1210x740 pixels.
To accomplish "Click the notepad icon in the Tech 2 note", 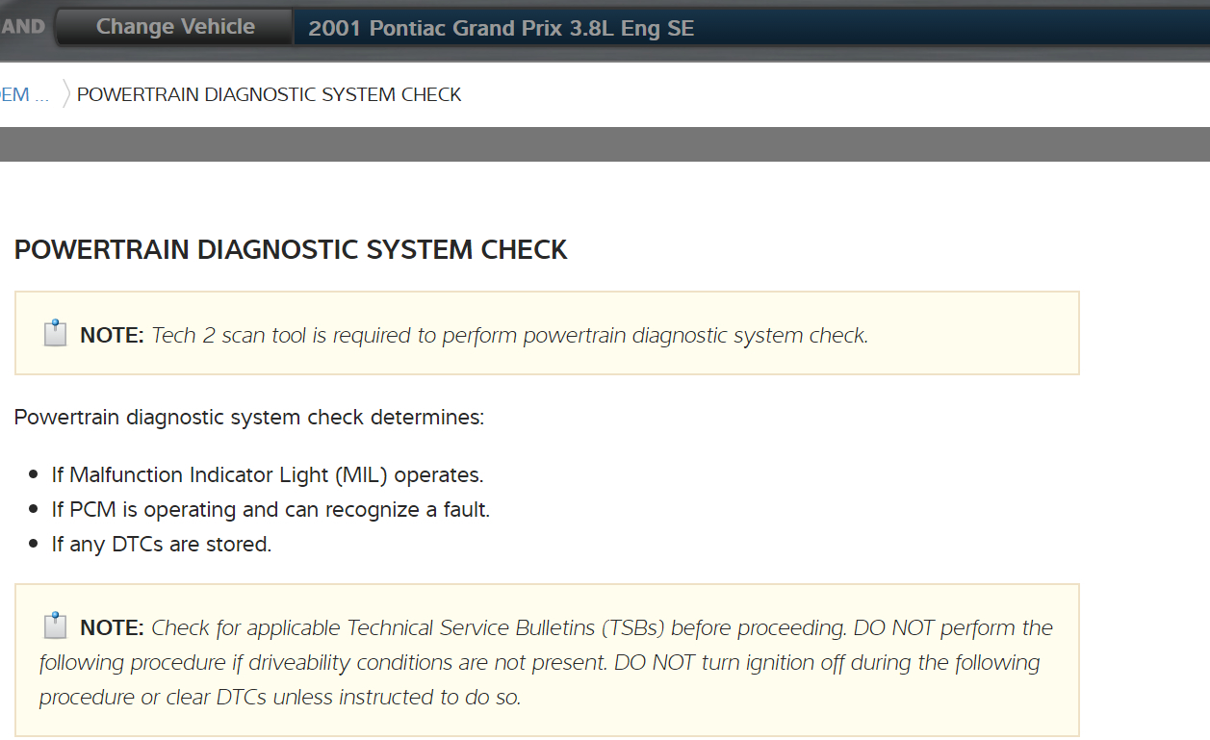I will click(x=56, y=334).
